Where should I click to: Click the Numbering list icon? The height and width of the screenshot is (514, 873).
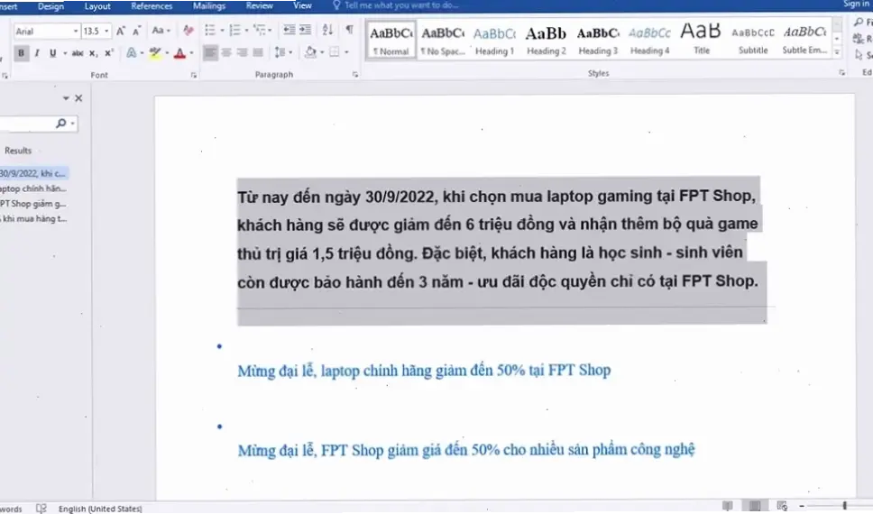(x=234, y=30)
